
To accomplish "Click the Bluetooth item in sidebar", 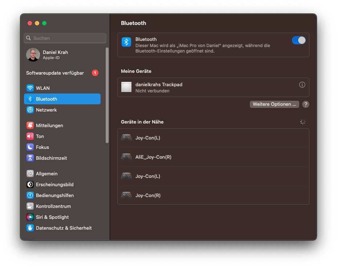I will click(62, 99).
